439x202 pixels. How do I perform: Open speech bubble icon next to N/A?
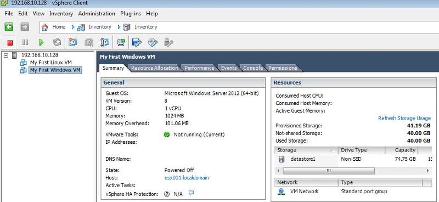(191, 193)
